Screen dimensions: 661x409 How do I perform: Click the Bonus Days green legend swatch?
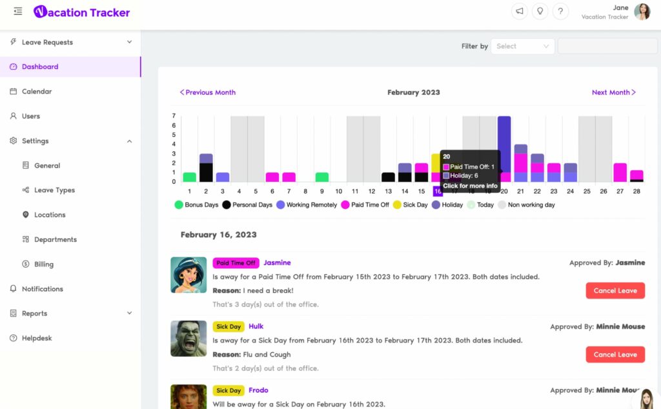pyautogui.click(x=179, y=204)
